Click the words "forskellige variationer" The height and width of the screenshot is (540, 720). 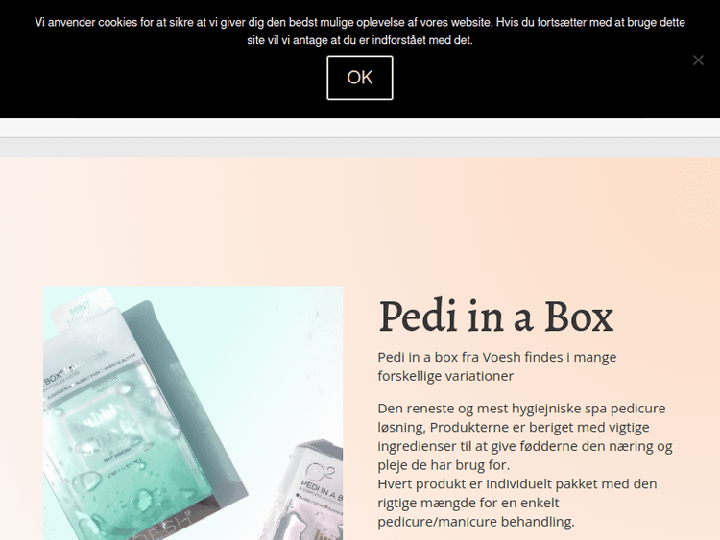445,376
